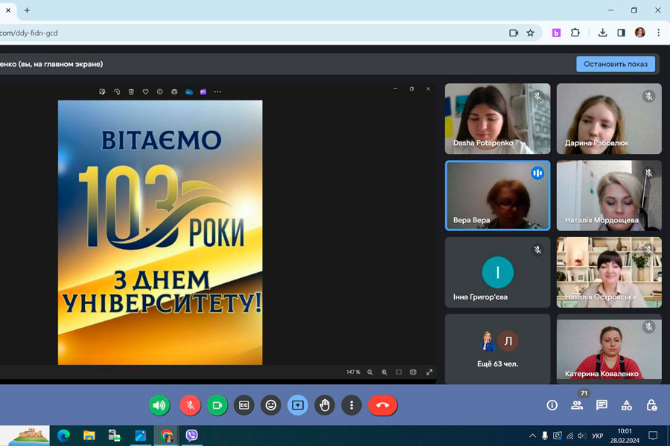
Task: Select Катерина Коваленко video tile
Action: click(609, 349)
